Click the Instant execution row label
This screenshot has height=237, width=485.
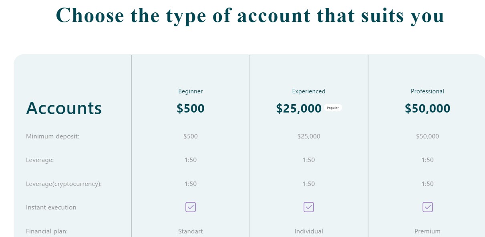coord(51,207)
